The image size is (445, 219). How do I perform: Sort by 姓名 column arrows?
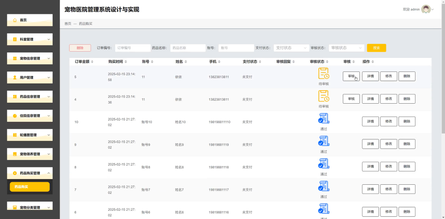pyautogui.click(x=185, y=62)
